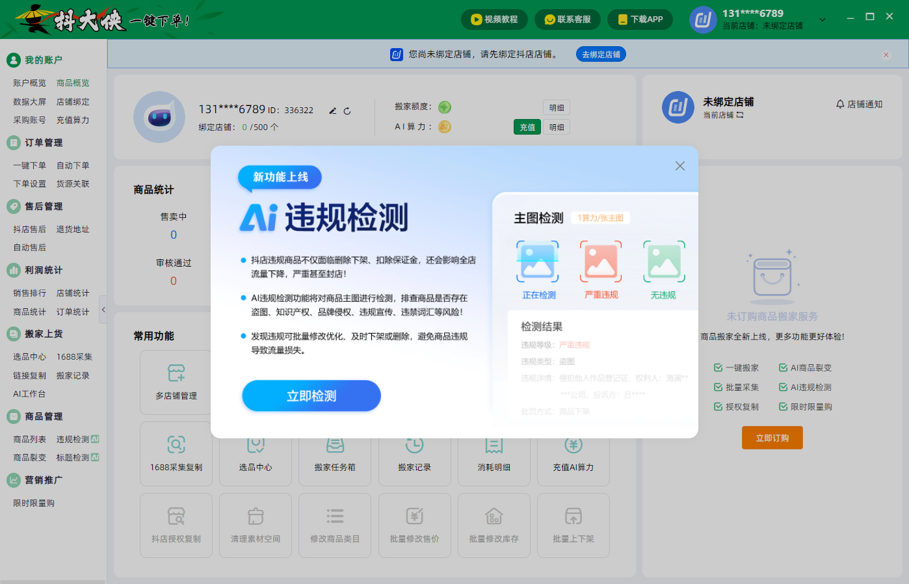
Task: Click 去绑定店铺 in the notice bar
Action: tap(601, 55)
